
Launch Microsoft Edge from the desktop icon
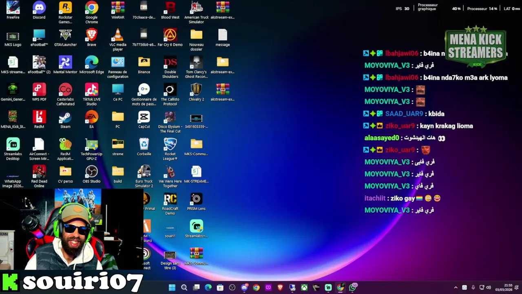91,65
